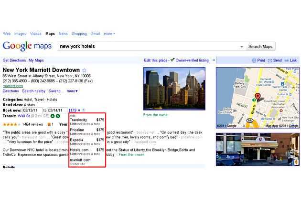This screenshot has height=200, width=301.
Task: Click the Link chain icon
Action: point(287,60)
